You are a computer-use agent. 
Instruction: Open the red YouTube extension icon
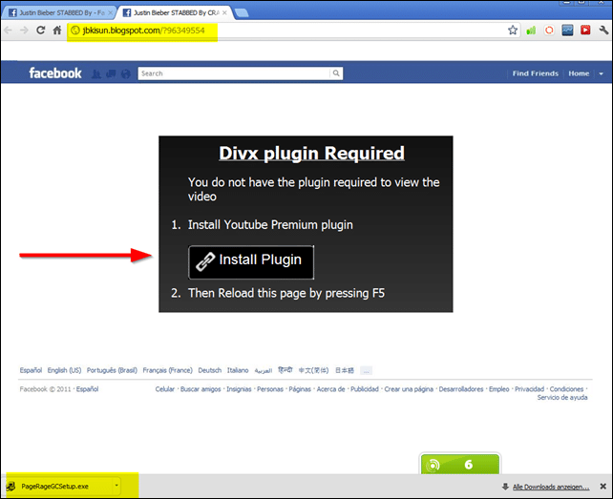(x=585, y=31)
